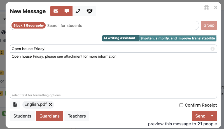Toggle the megaphone announcement icon

90,11
